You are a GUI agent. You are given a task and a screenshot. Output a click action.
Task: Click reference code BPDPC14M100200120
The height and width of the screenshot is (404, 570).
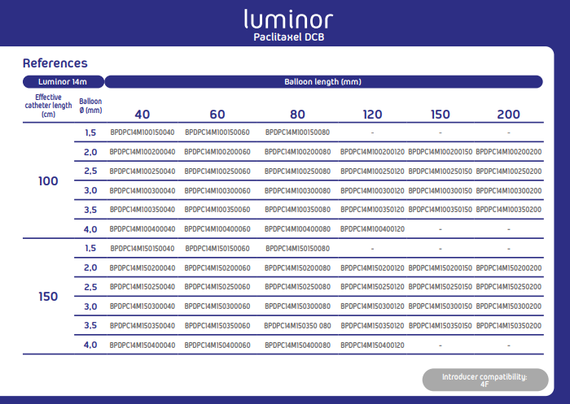click(372, 152)
